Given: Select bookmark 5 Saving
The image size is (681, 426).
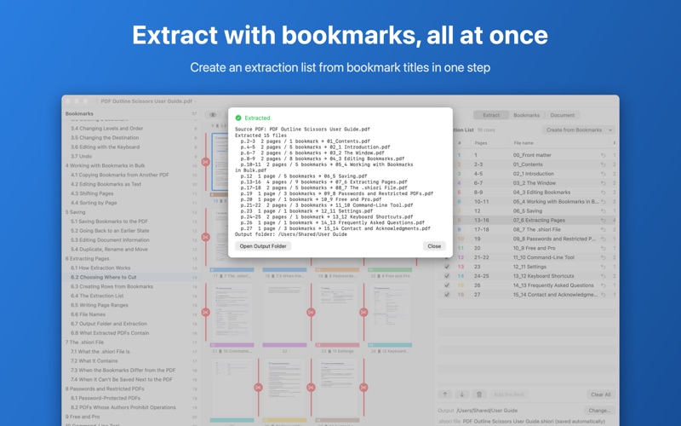Looking at the screenshot, I should pyautogui.click(x=75, y=212).
